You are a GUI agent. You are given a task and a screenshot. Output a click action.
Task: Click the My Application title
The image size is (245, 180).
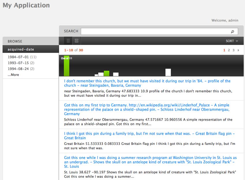(26, 5)
